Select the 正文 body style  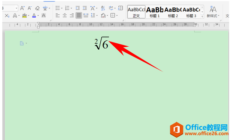coord(136,12)
